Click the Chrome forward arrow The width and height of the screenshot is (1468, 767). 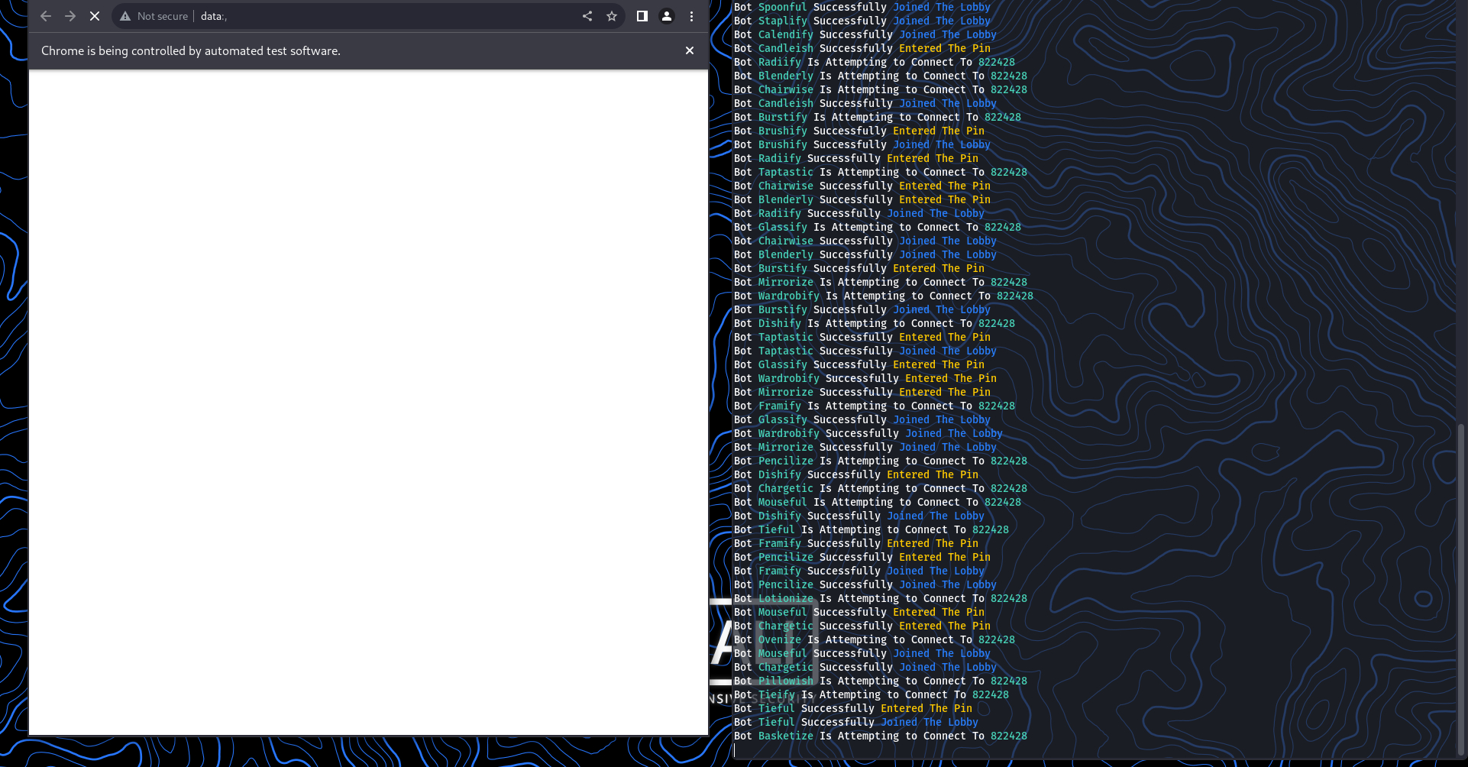pos(70,16)
